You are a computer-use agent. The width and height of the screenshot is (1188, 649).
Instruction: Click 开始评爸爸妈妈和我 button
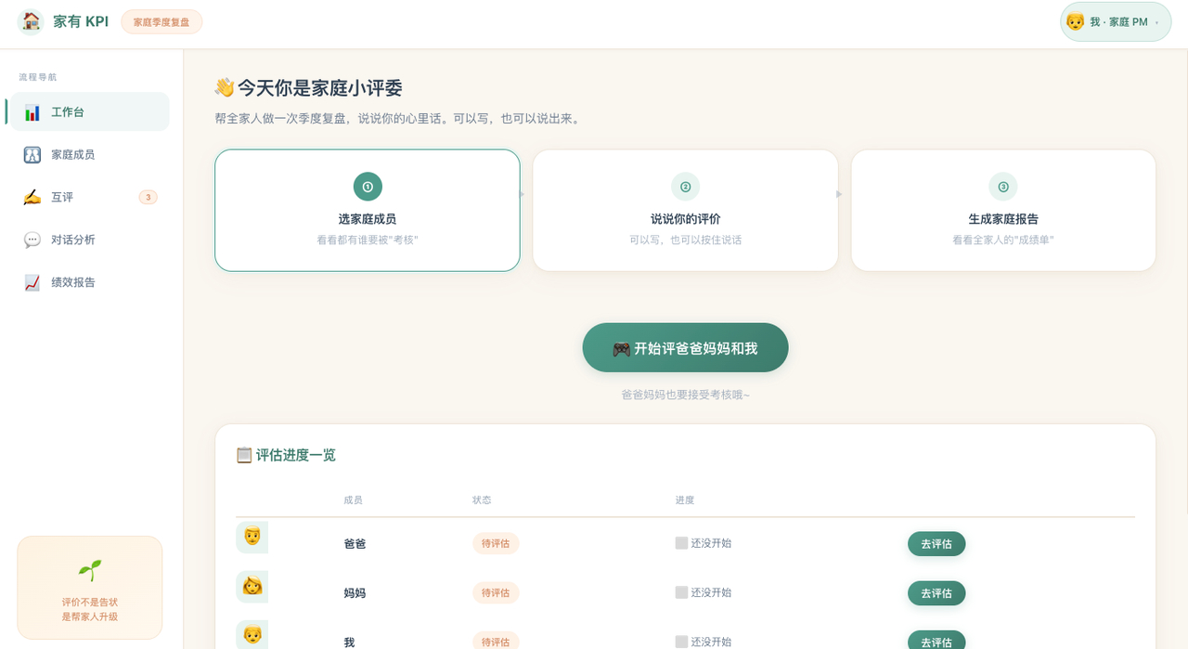click(x=686, y=348)
